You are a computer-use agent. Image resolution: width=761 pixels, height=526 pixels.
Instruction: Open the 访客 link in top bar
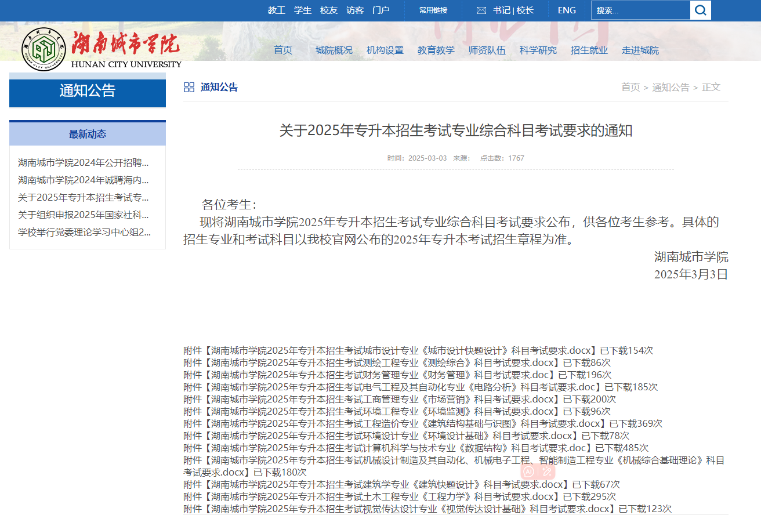tap(355, 10)
